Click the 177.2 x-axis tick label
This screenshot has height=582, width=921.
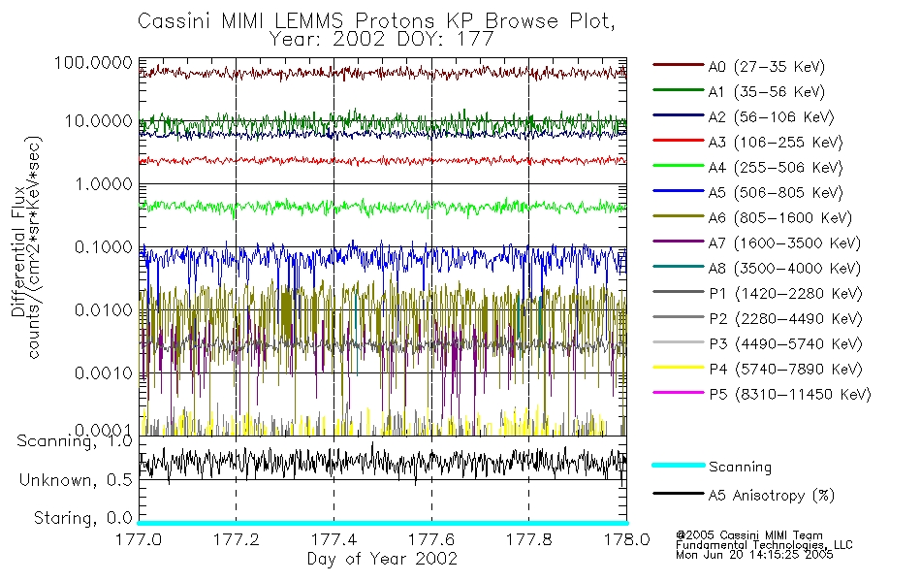[x=237, y=539]
